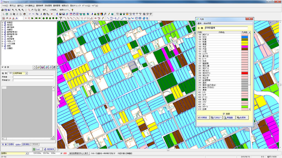This screenshot has height=158, width=282.
Task: Switch to the 図形属性 tab
Action: coord(26,144)
